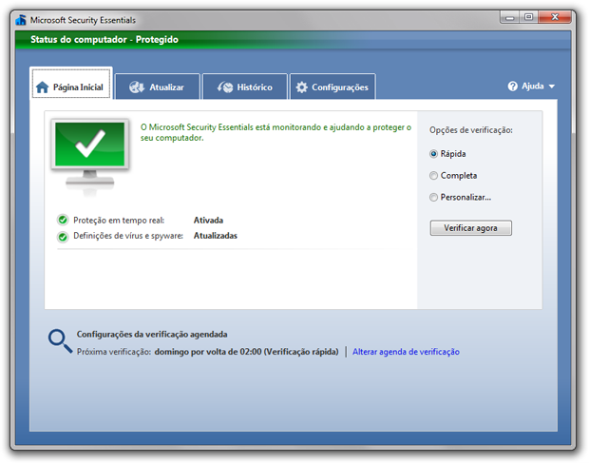
Task: Click green check icon beside Proteção em tempo real
Action: (63, 220)
